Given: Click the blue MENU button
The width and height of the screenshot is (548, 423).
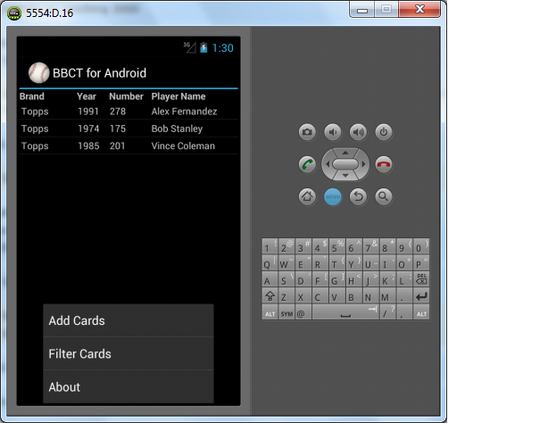Looking at the screenshot, I should 333,197.
